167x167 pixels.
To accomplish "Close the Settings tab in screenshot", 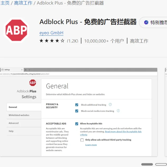I will 22,70.
